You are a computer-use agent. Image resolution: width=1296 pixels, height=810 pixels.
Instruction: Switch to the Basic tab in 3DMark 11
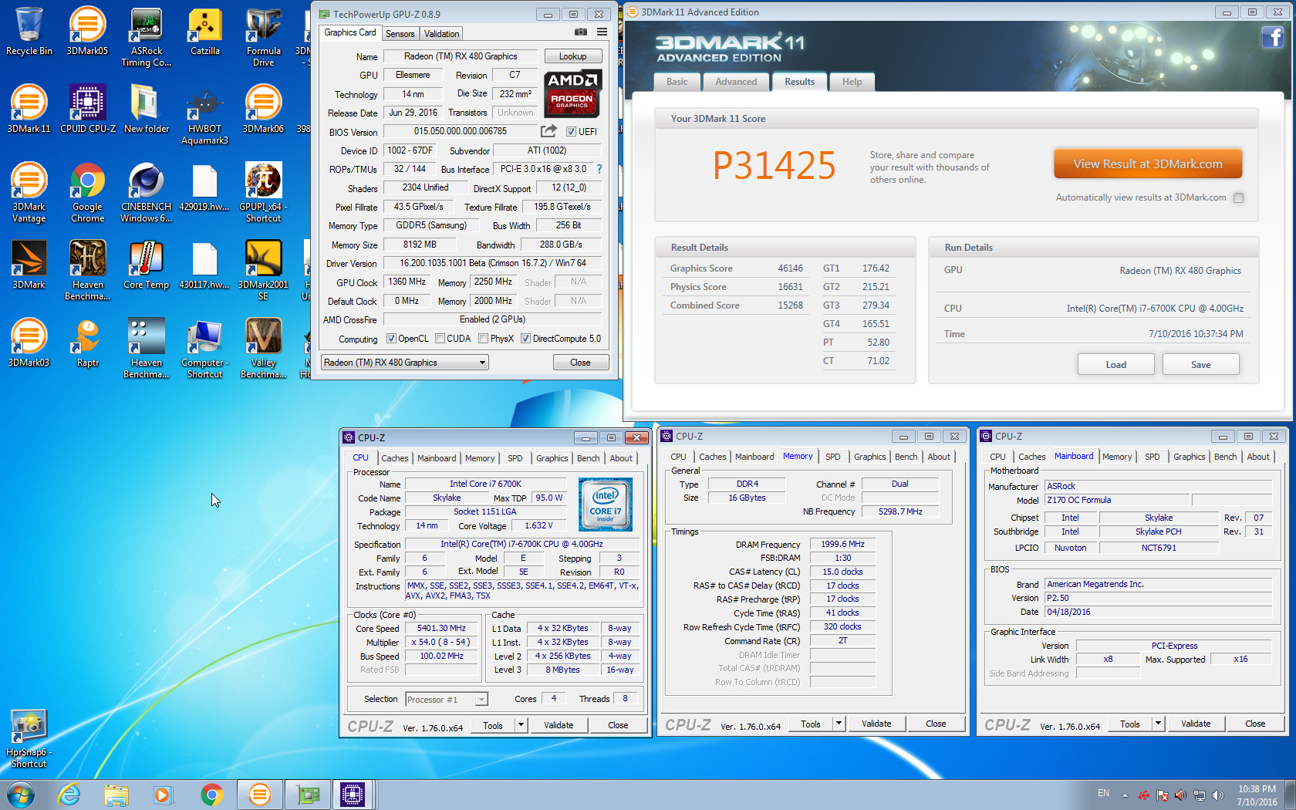pos(677,82)
